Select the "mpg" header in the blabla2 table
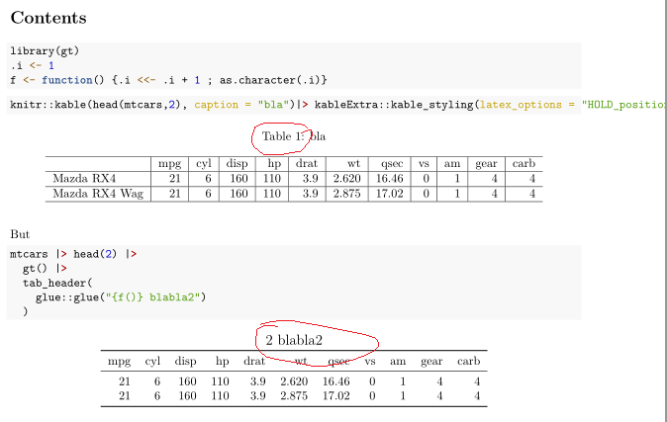The width and height of the screenshot is (667, 422). click(120, 362)
